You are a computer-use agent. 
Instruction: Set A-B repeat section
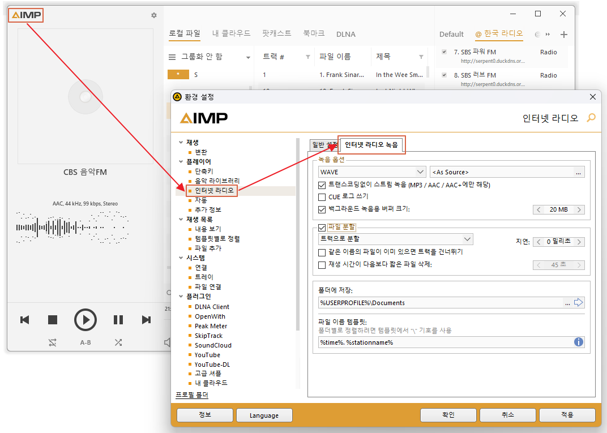tap(85, 342)
